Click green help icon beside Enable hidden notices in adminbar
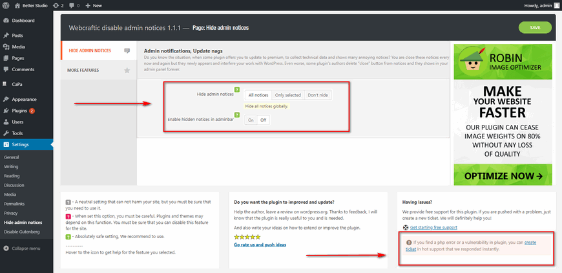The width and height of the screenshot is (562, 273). coord(236,115)
